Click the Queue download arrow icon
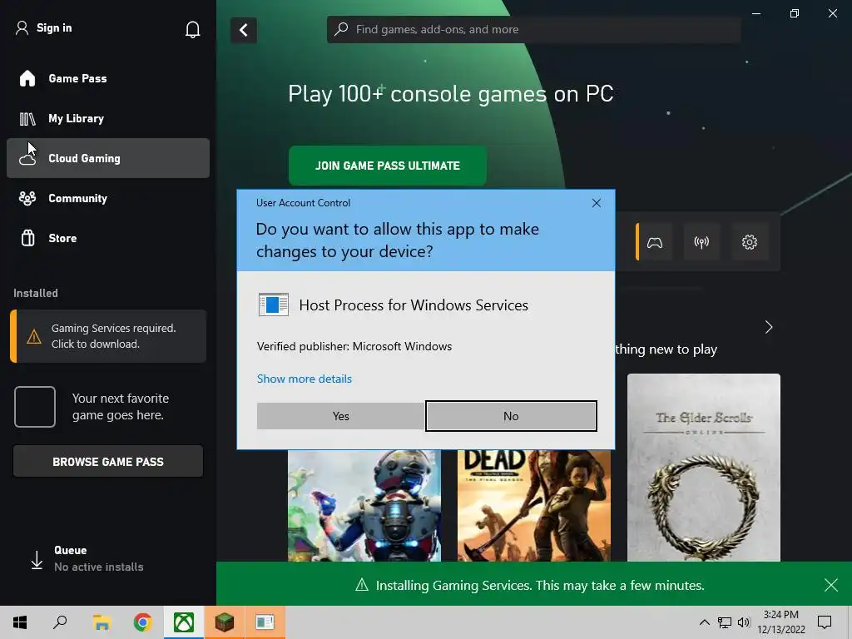852x639 pixels. (x=37, y=560)
